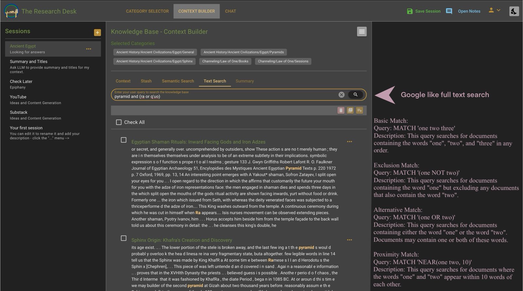Viewport: 523px width, 291px height.
Task: Click the Law of One/Sessions chip
Action: 283,61
